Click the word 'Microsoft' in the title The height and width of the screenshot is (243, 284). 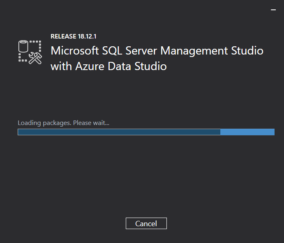(74, 51)
